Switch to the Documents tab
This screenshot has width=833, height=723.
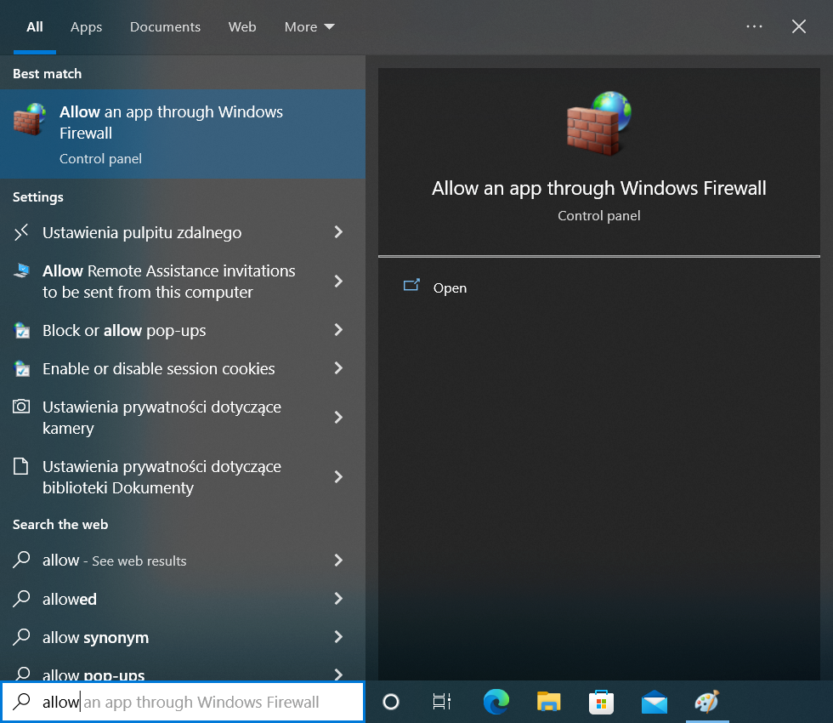[165, 27]
